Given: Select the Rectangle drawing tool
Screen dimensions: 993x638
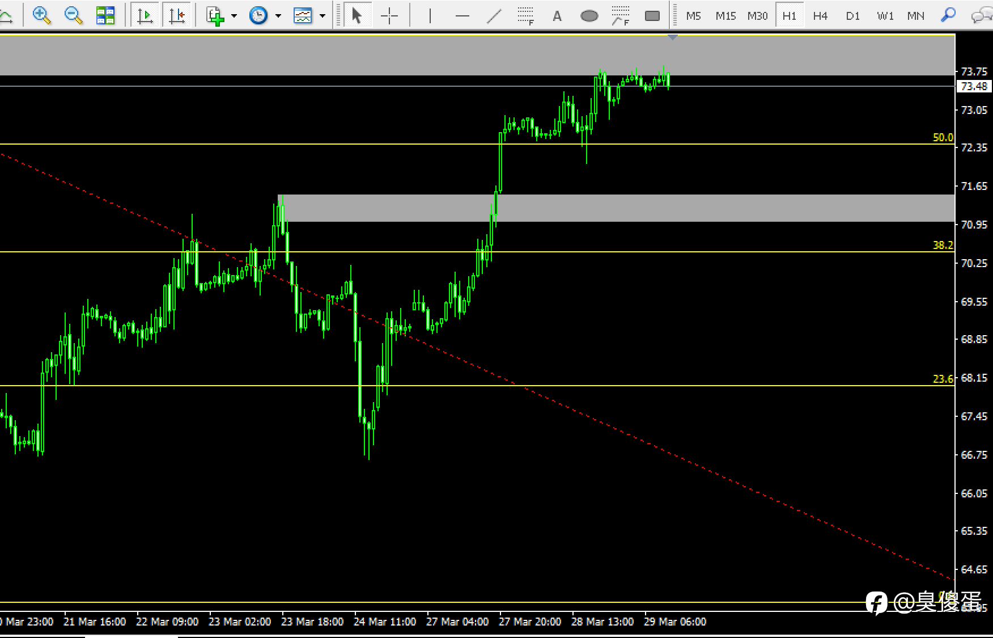Looking at the screenshot, I should tap(652, 16).
